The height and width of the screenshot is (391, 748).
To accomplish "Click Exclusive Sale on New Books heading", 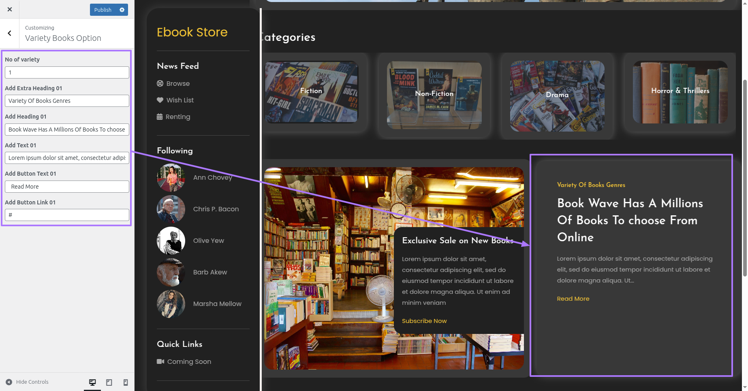I will [x=458, y=240].
